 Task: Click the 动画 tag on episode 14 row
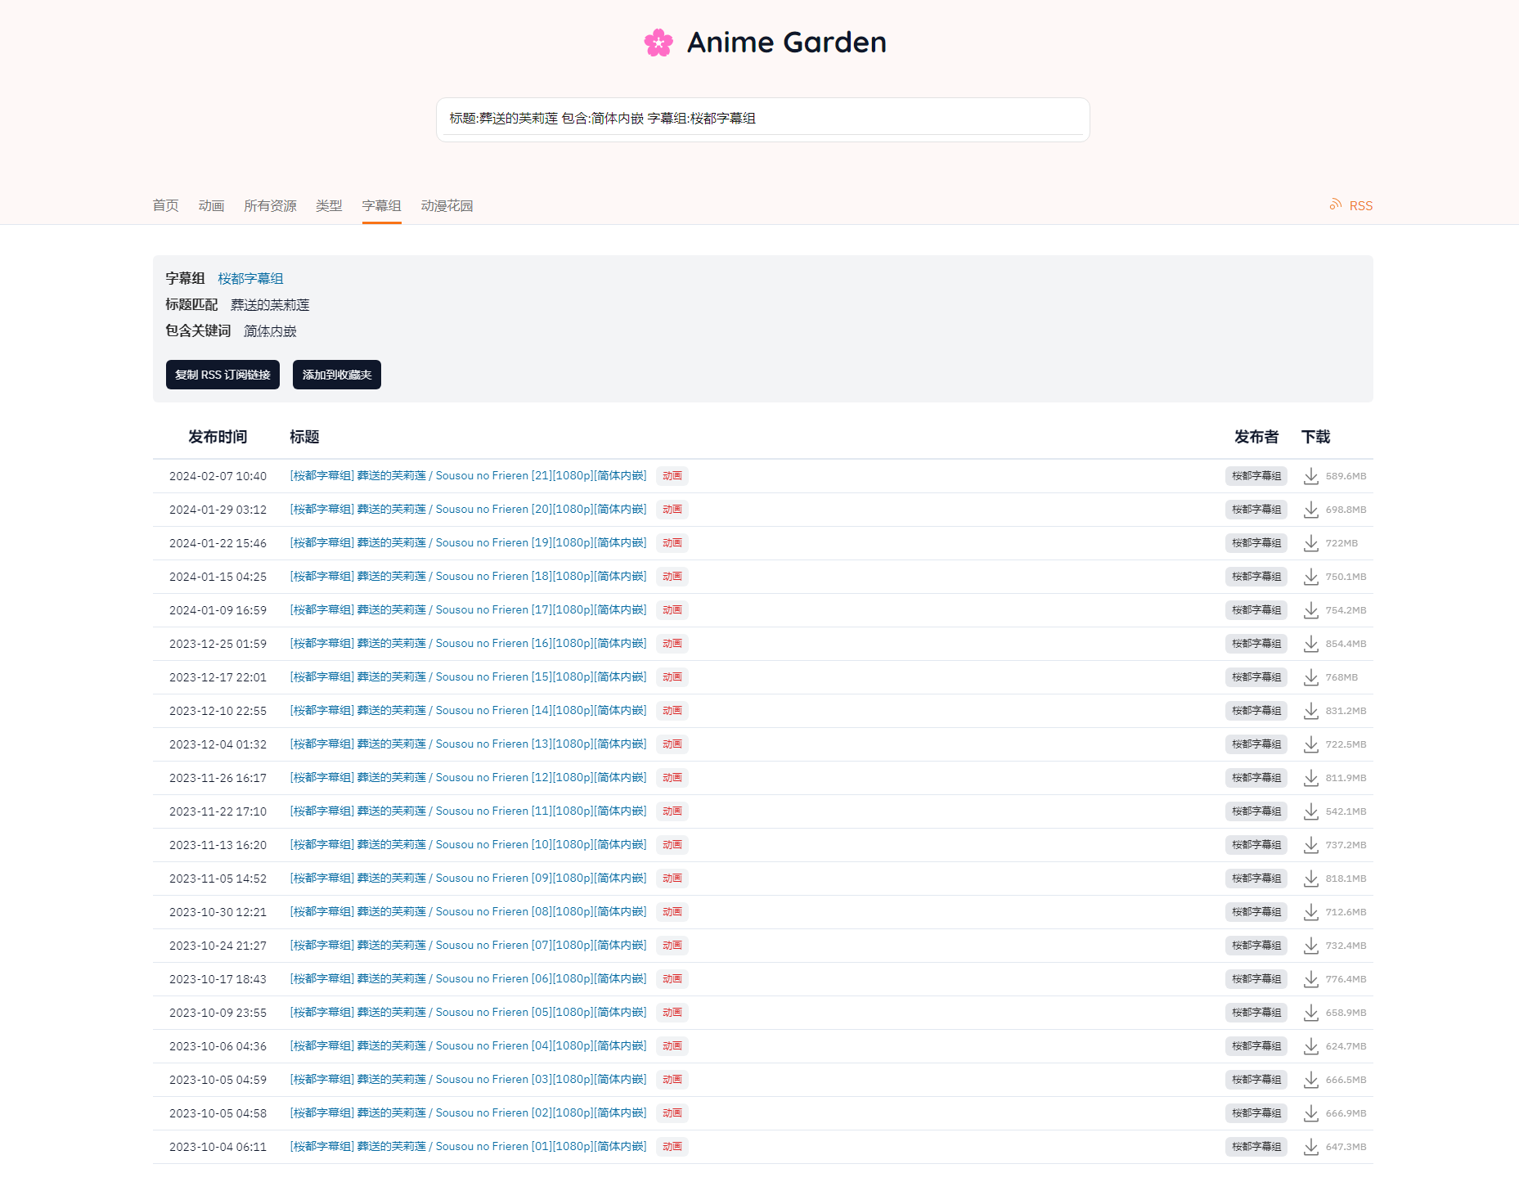click(x=672, y=711)
